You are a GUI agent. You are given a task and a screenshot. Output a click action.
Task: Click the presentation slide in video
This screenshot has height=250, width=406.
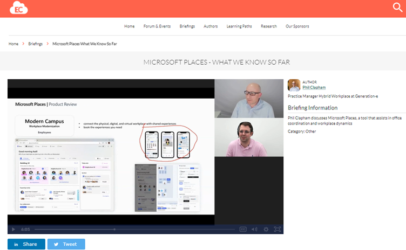coord(111,156)
